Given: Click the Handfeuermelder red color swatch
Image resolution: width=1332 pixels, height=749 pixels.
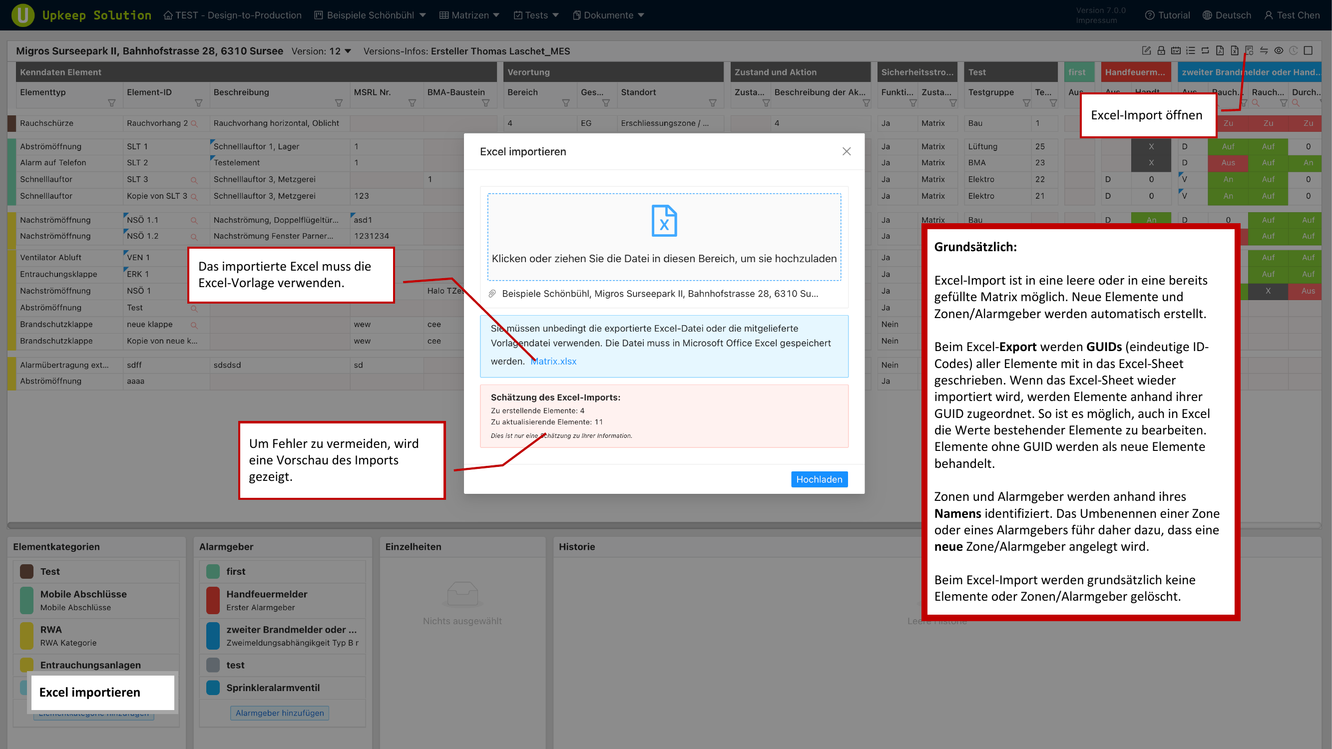Looking at the screenshot, I should 213,600.
